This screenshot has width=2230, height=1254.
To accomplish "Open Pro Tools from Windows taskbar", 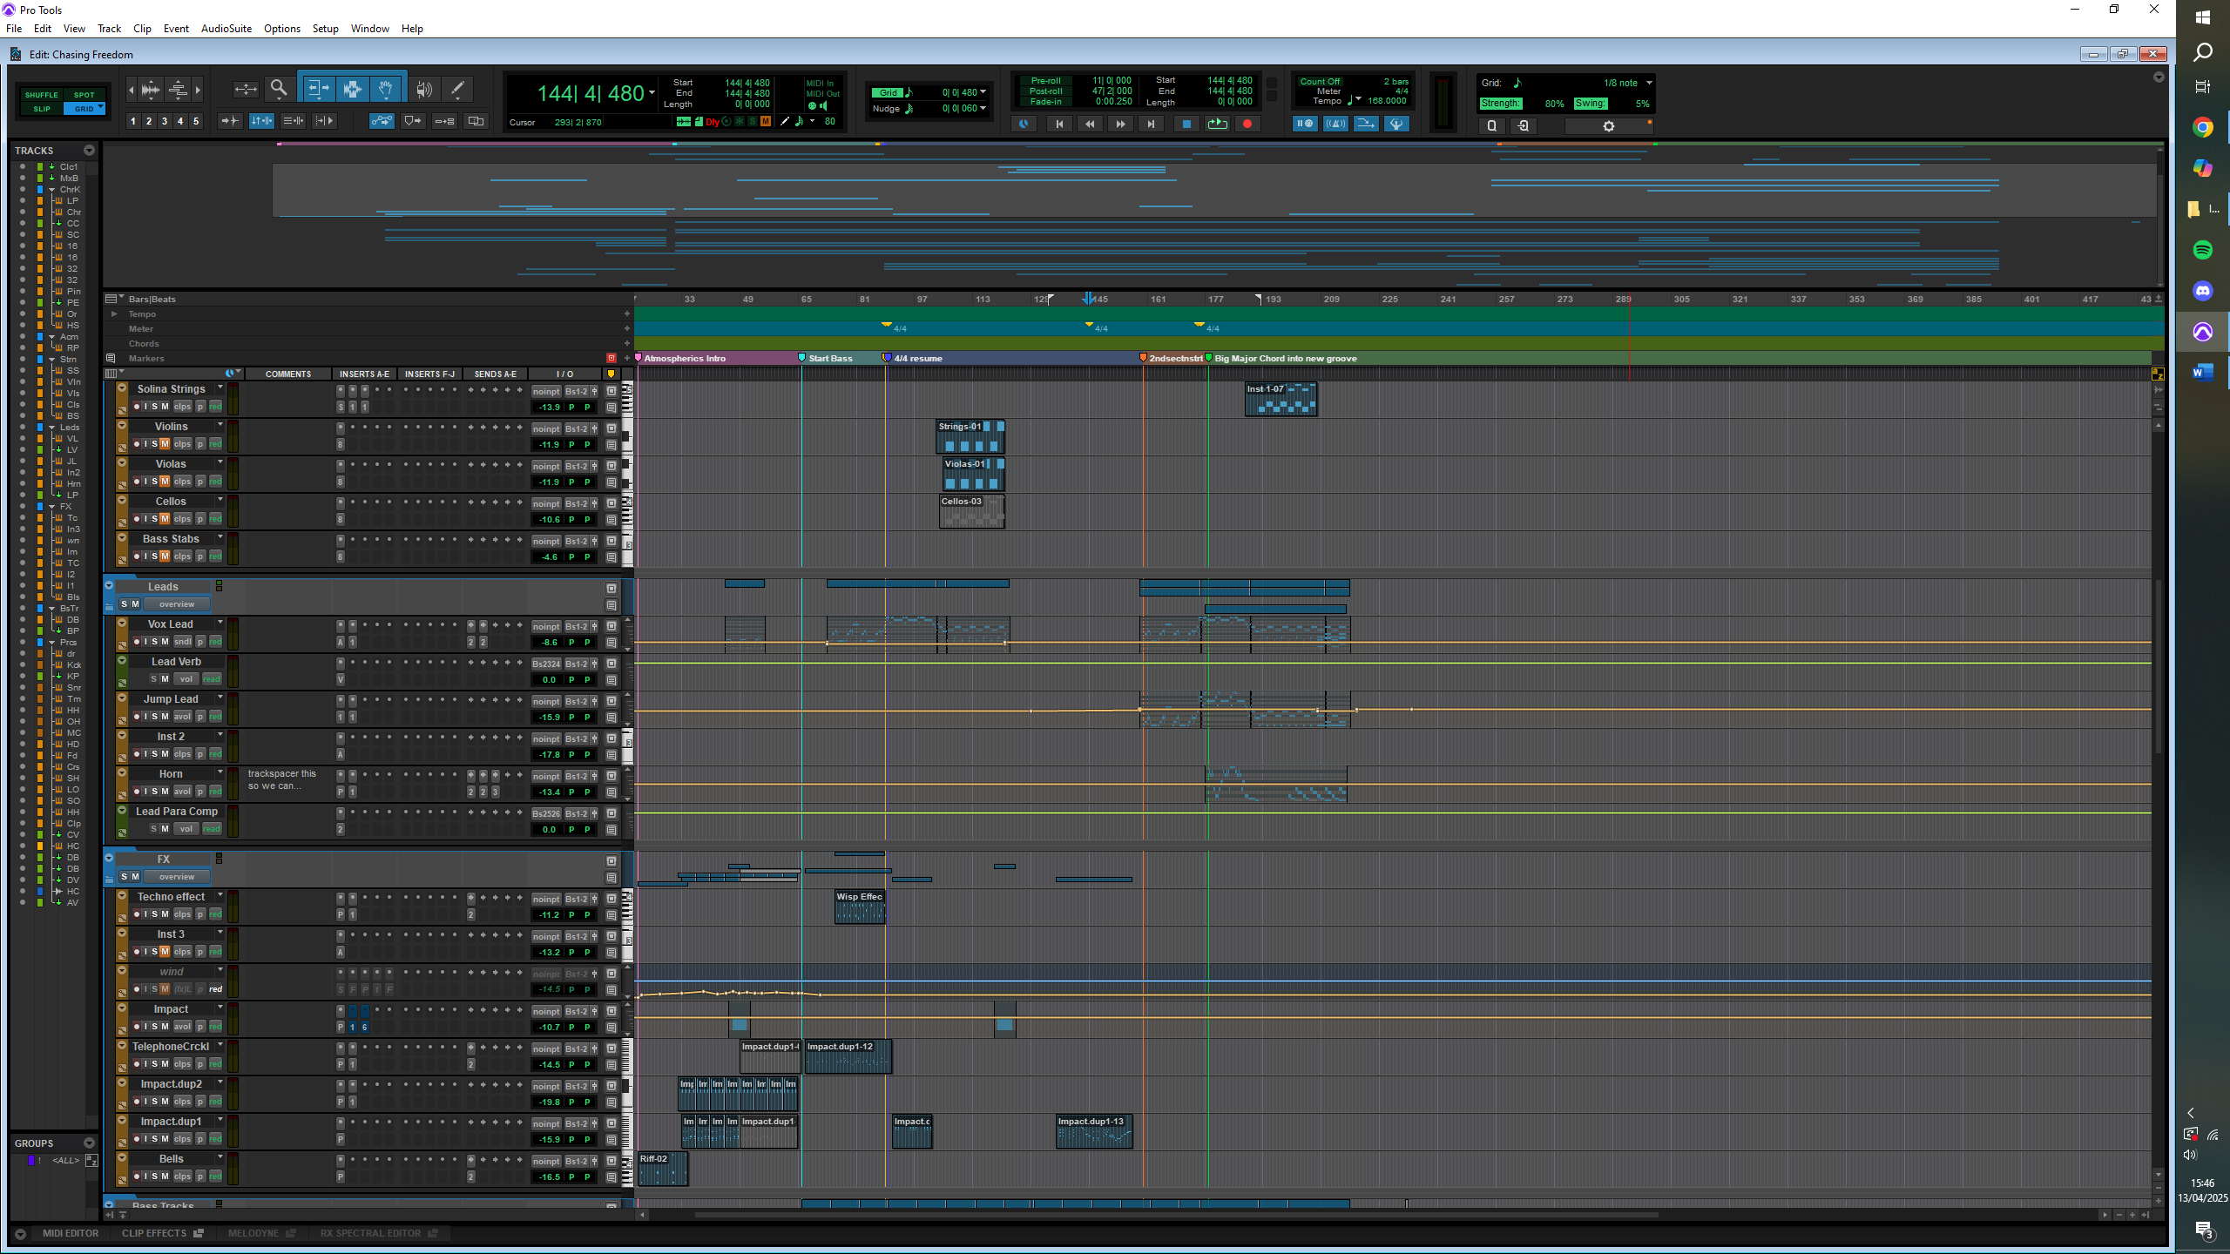I will [2203, 332].
